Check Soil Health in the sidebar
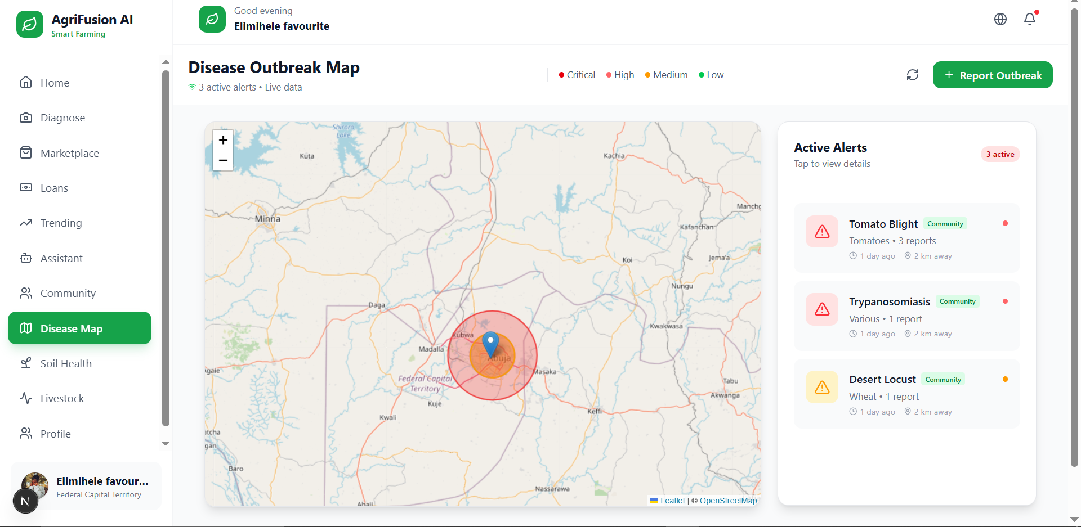The image size is (1081, 527). pos(66,363)
